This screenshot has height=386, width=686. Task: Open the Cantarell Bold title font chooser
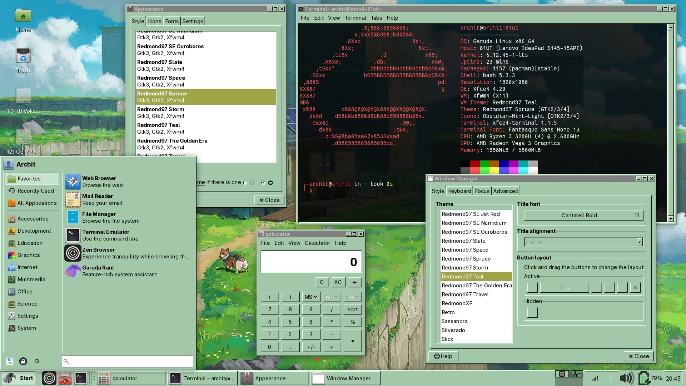583,216
